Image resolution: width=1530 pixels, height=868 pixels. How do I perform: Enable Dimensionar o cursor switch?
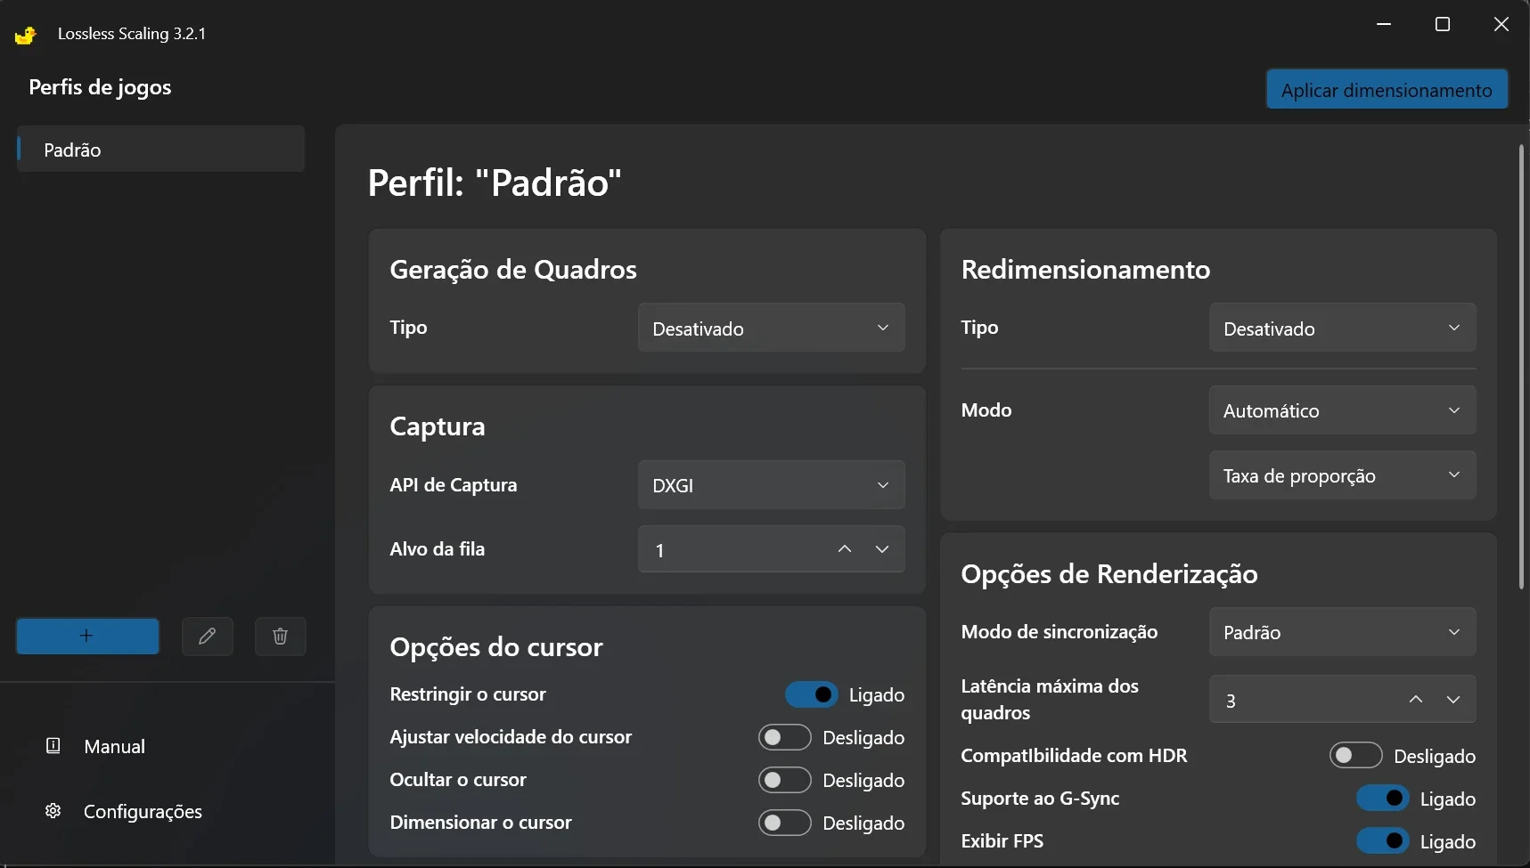(x=784, y=823)
